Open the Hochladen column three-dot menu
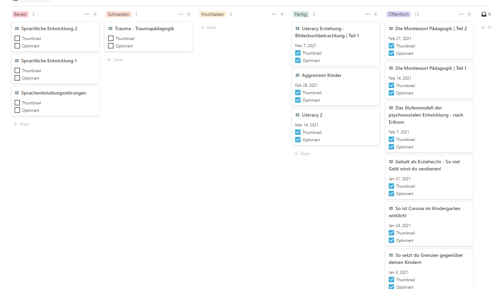The height and width of the screenshot is (289, 491). coord(274,14)
